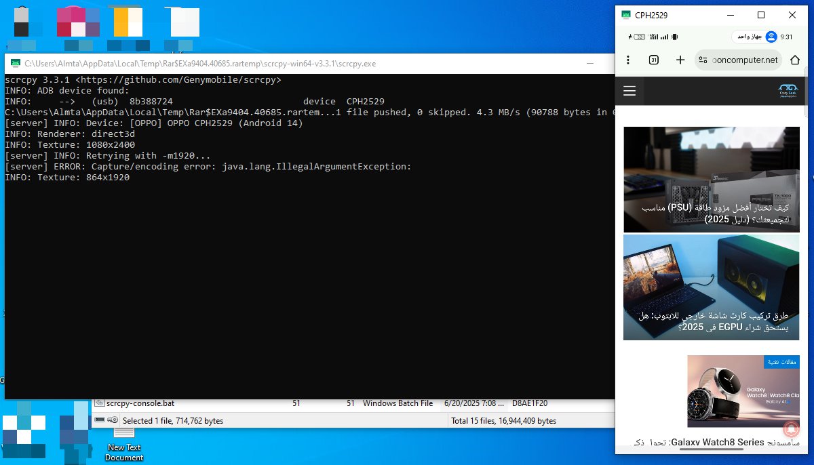Maximize the CPH2529 mirror window

point(761,15)
